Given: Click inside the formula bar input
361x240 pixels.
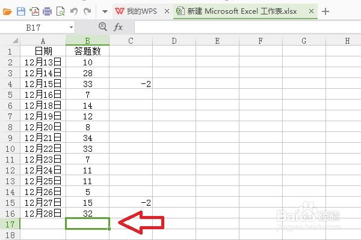Looking at the screenshot, I should tap(247, 28).
